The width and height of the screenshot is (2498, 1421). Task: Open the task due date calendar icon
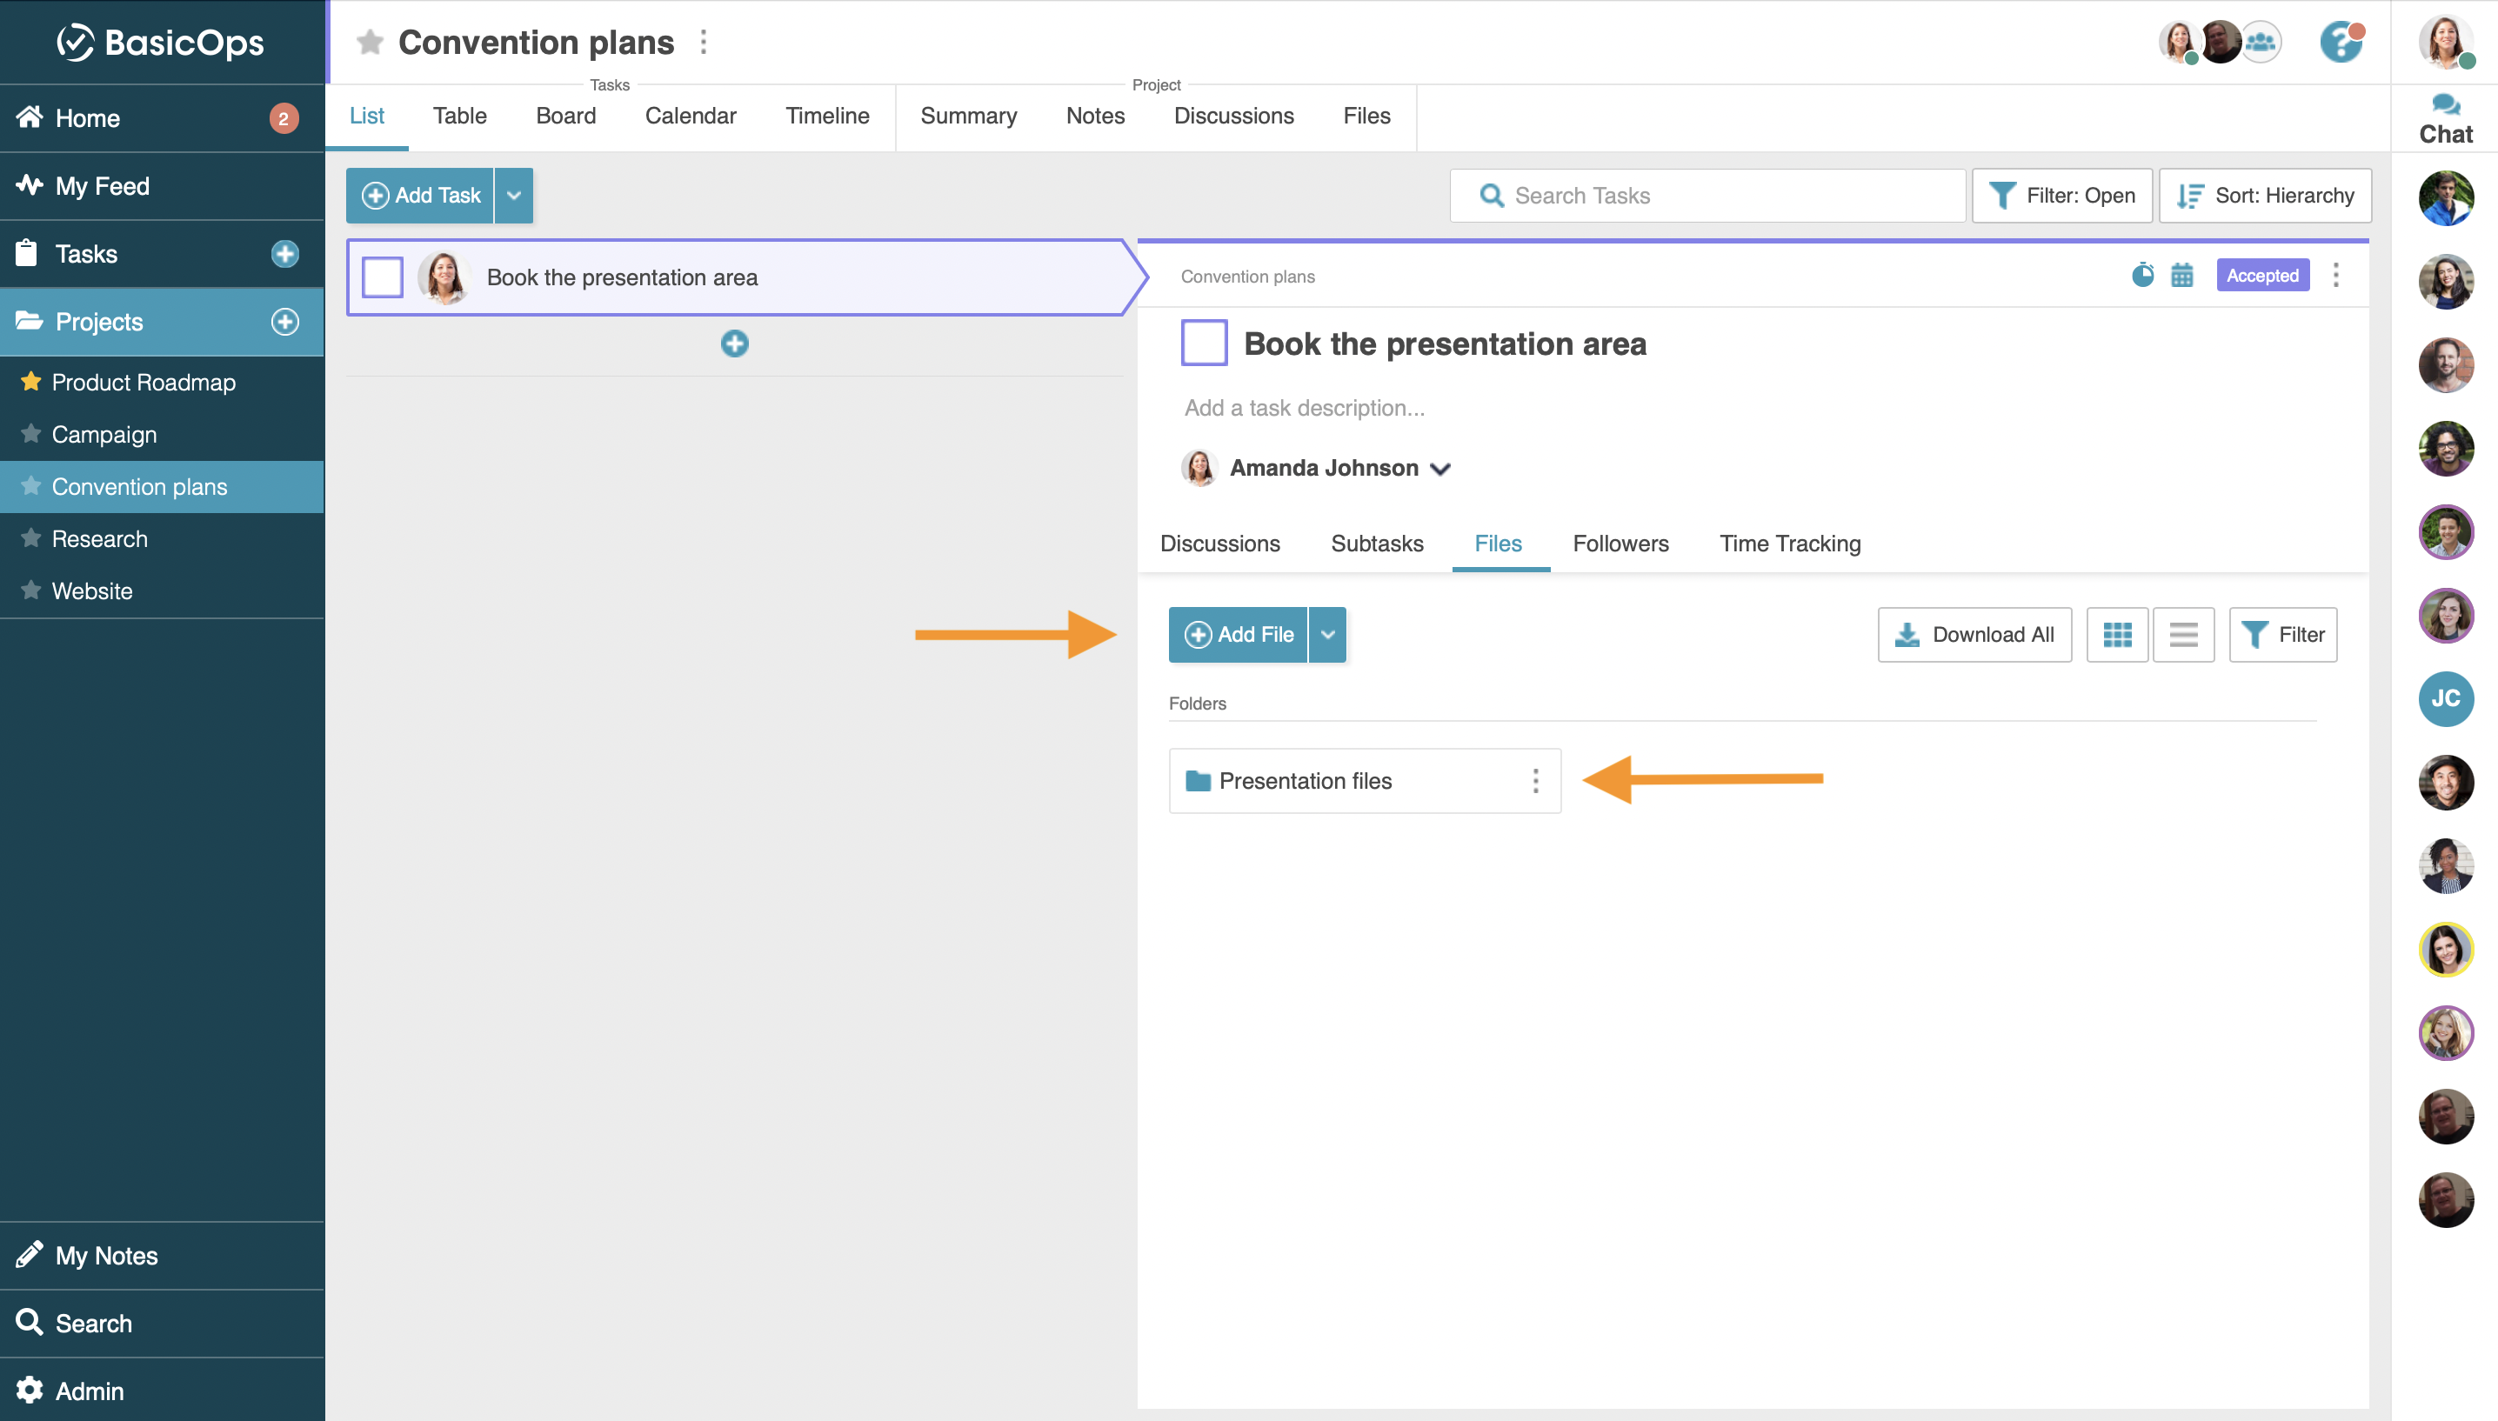tap(2182, 275)
